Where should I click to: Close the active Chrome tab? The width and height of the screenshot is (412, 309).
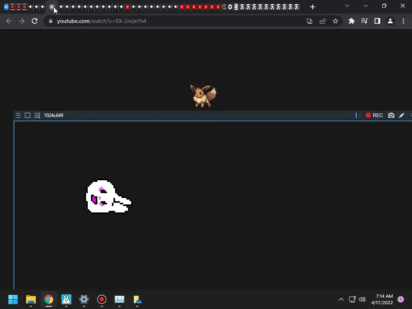[x=52, y=7]
